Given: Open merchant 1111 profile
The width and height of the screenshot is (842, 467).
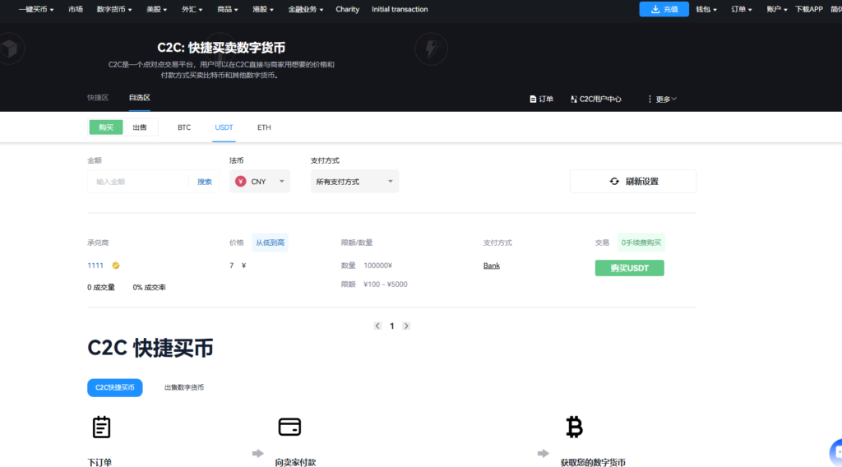Looking at the screenshot, I should click(95, 266).
